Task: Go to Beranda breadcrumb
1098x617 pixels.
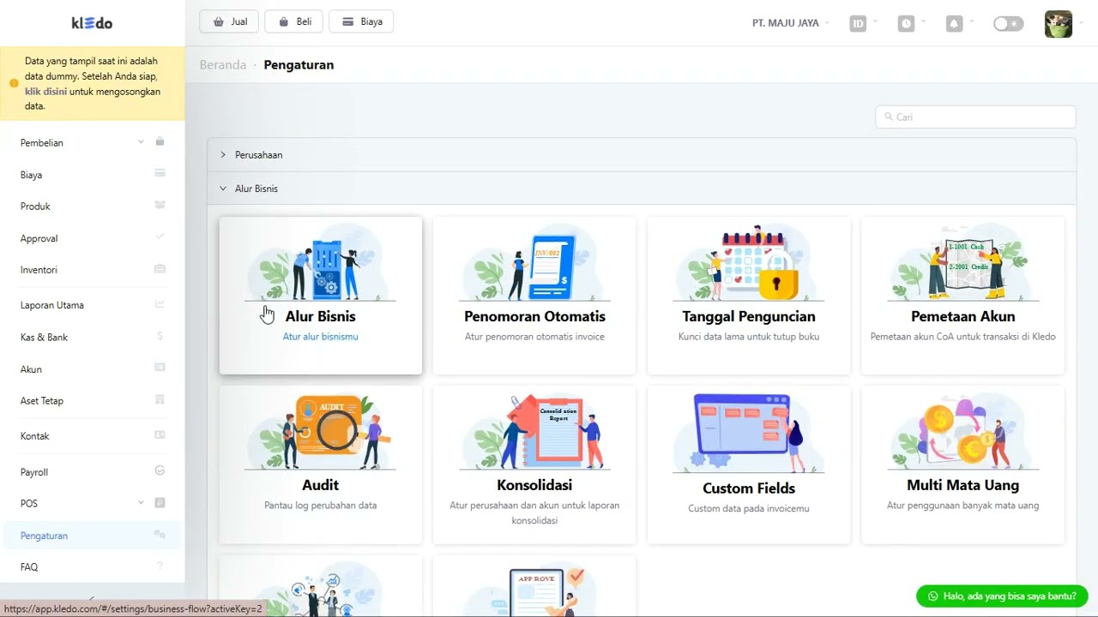Action: 223,64
